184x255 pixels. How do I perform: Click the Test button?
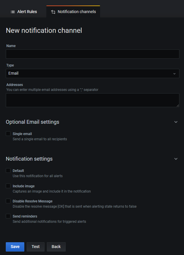tap(36, 247)
